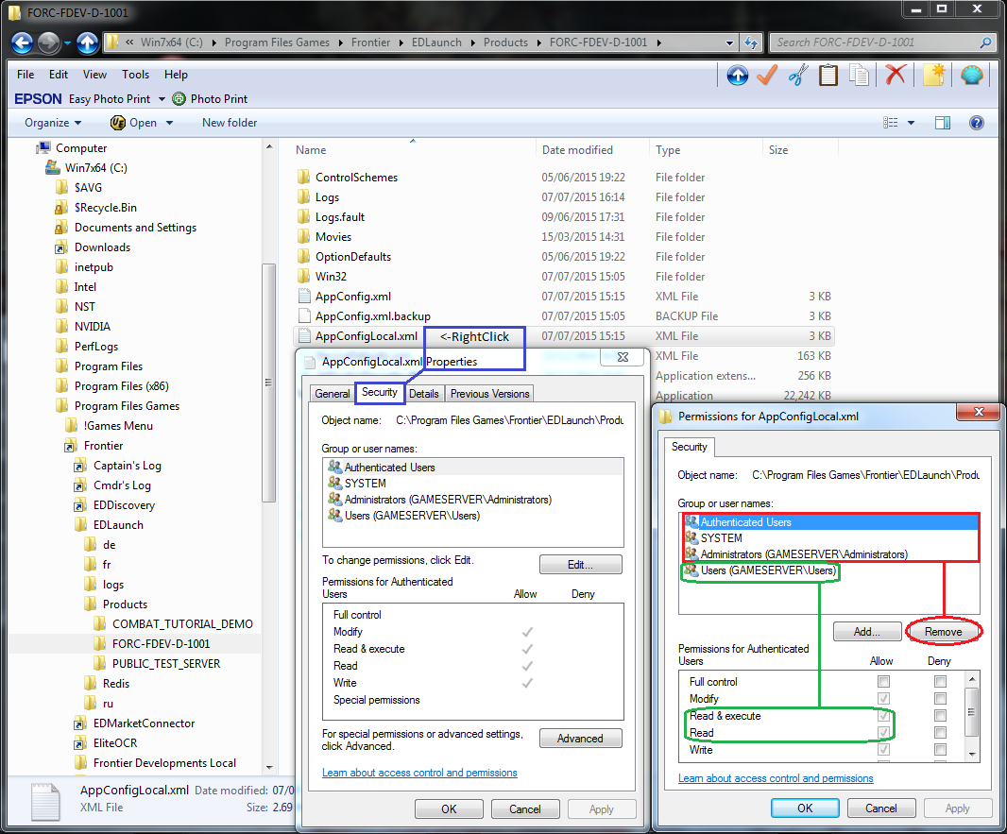Screen dimensions: 1007x834
Task: Toggle the preview pane icon
Action: [943, 123]
